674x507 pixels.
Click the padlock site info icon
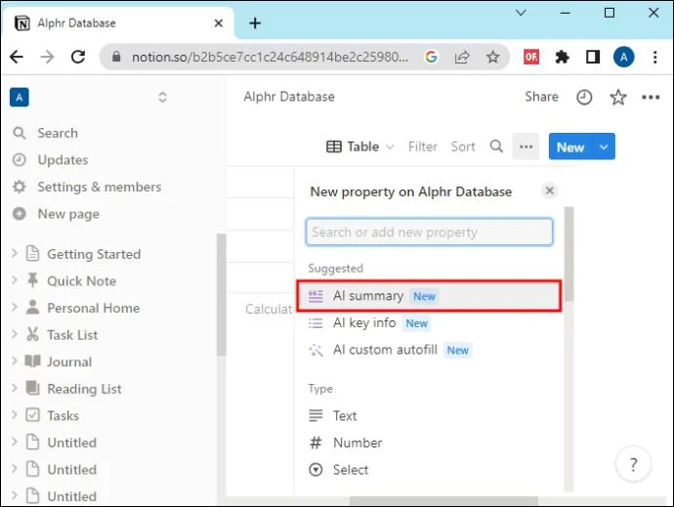coord(116,57)
